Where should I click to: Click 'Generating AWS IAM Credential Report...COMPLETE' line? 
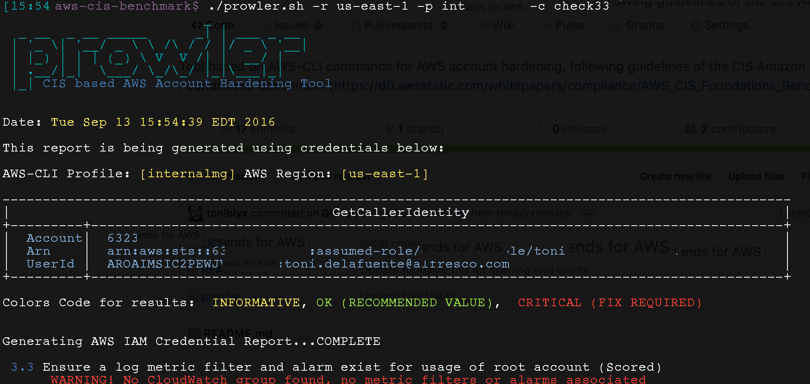191,341
